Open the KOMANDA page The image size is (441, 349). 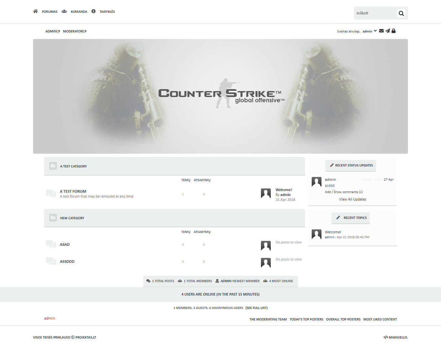coord(79,12)
